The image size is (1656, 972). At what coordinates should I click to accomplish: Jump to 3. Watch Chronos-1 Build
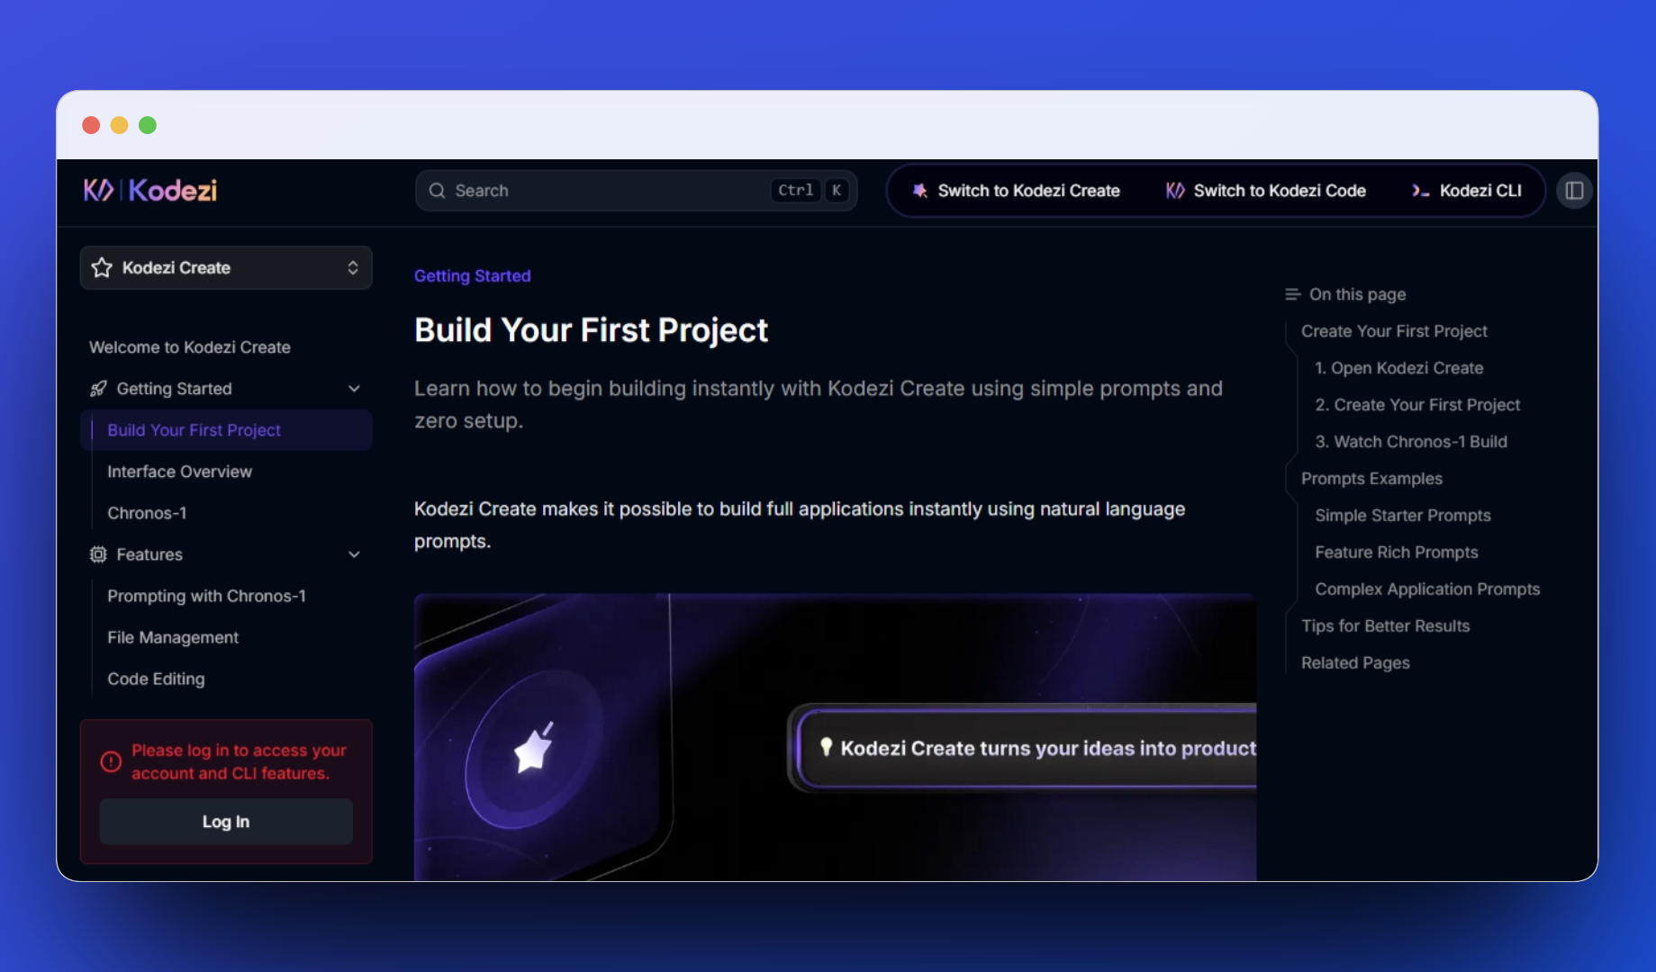[x=1411, y=442]
